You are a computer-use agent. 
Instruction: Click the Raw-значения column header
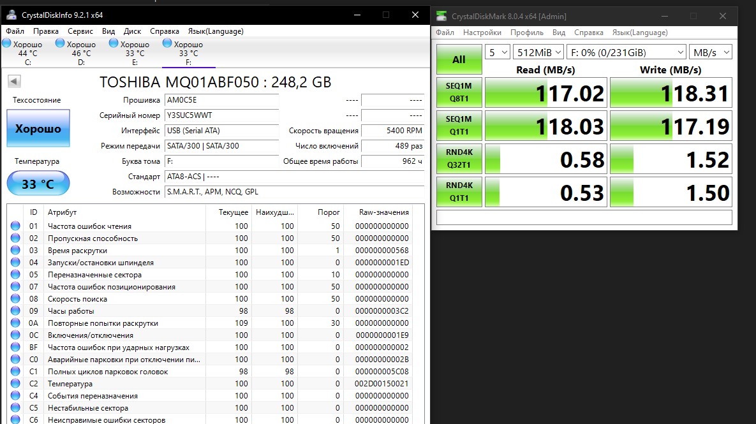click(384, 212)
